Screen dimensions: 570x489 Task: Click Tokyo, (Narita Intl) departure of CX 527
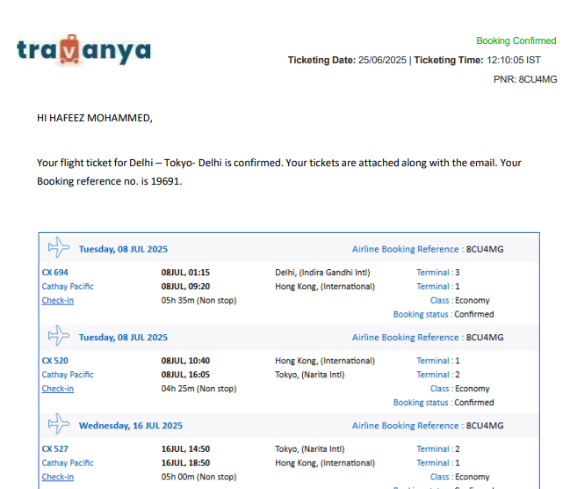pyautogui.click(x=310, y=449)
